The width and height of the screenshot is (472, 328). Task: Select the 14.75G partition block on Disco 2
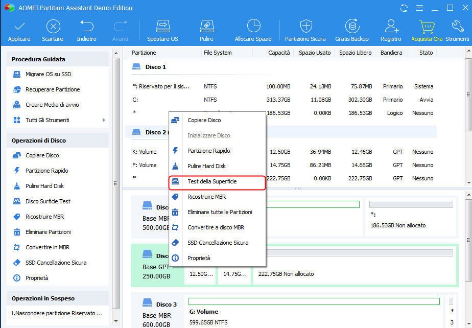(x=235, y=274)
